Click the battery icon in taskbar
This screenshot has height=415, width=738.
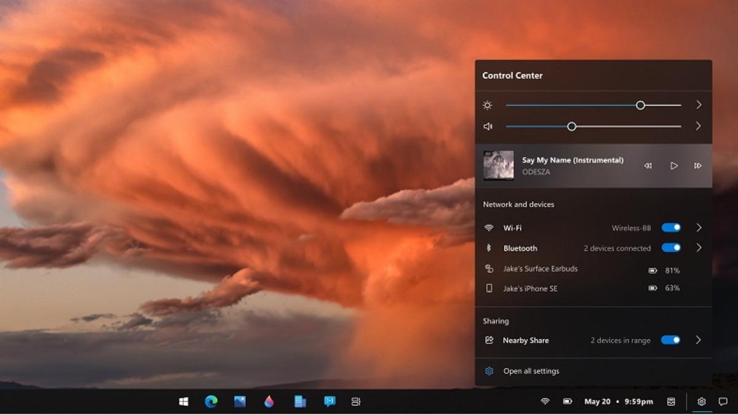(568, 401)
